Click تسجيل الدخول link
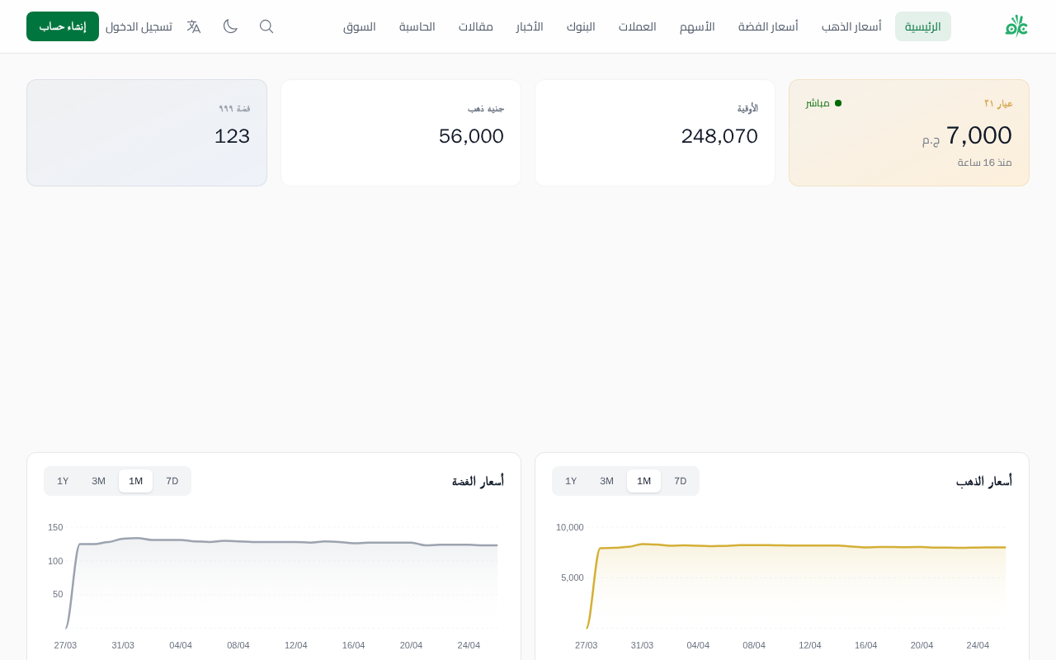This screenshot has width=1056, height=660. point(139,26)
